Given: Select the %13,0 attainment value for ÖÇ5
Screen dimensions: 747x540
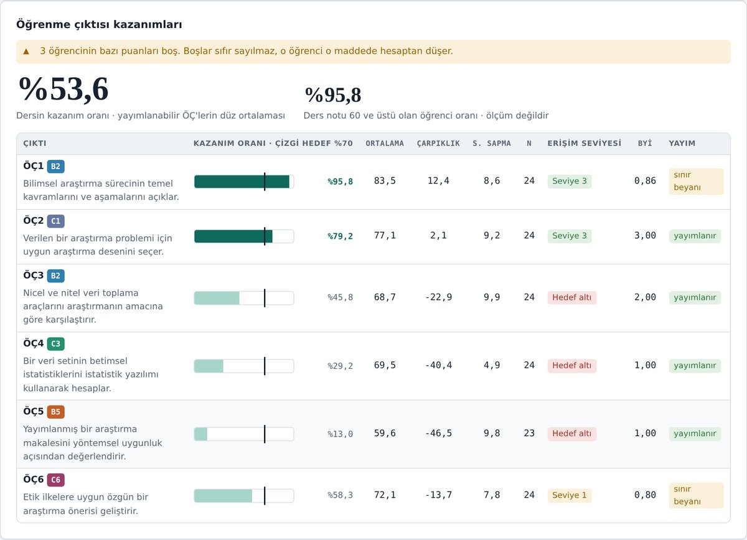Looking at the screenshot, I should 341,434.
